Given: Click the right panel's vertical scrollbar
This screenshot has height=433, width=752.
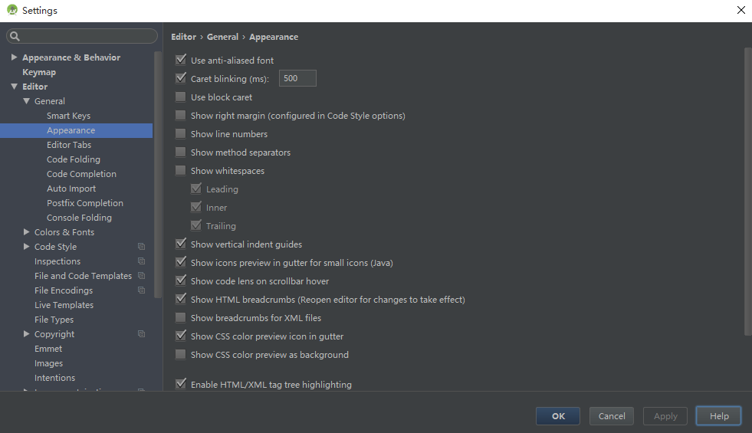Looking at the screenshot, I should coord(747,192).
